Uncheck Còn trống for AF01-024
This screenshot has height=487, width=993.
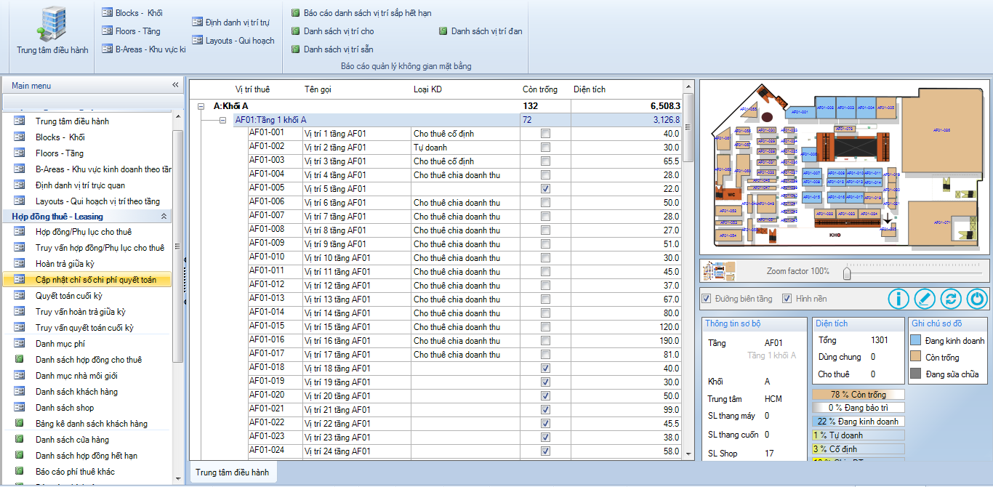coord(545,451)
